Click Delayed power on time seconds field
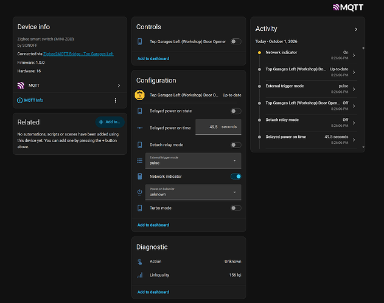This screenshot has height=303, width=384. coord(218,127)
